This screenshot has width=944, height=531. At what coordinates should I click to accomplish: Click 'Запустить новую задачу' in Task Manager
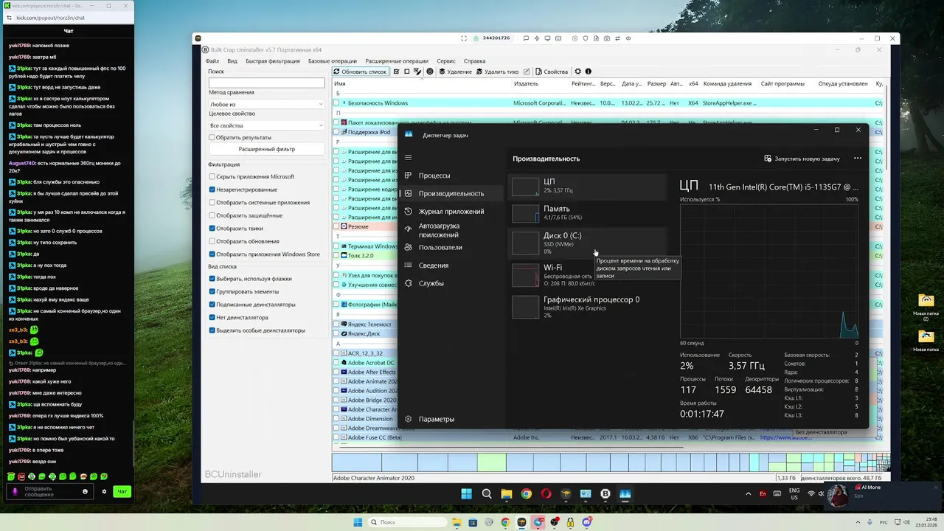pos(802,159)
